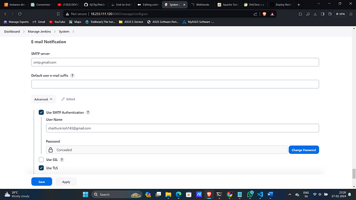
Task: Click the SMTP server input field
Action: tap(175, 62)
